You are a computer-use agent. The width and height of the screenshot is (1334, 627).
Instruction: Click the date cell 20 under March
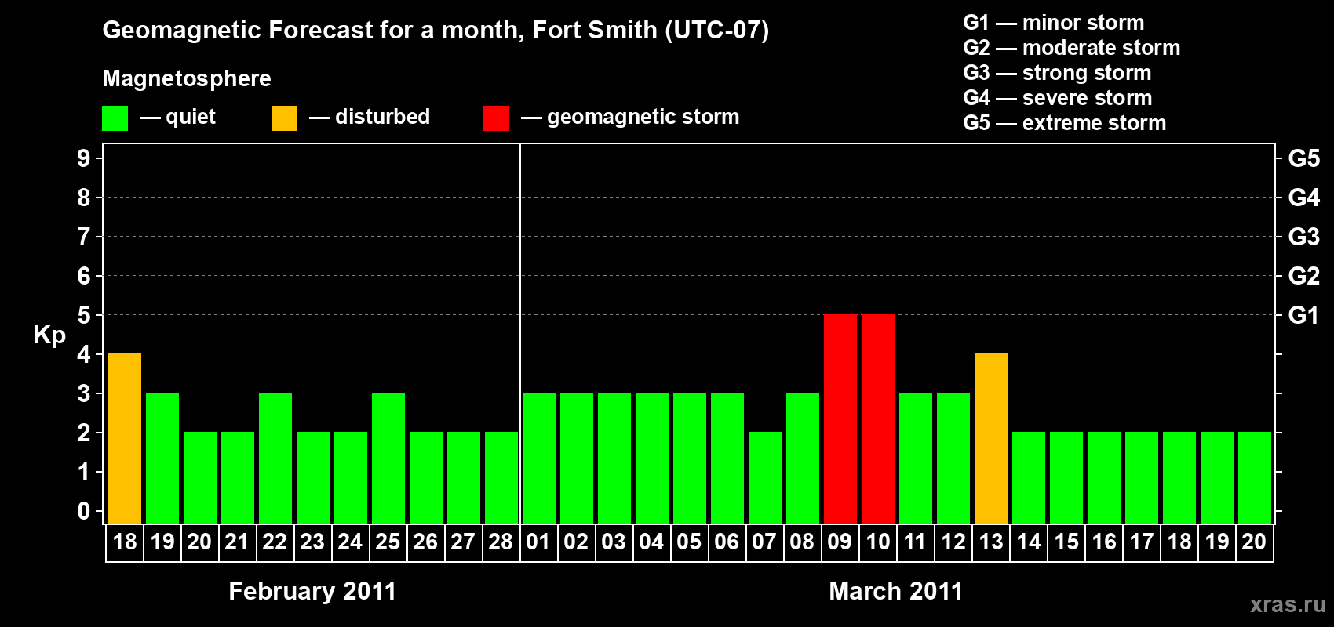(1254, 542)
